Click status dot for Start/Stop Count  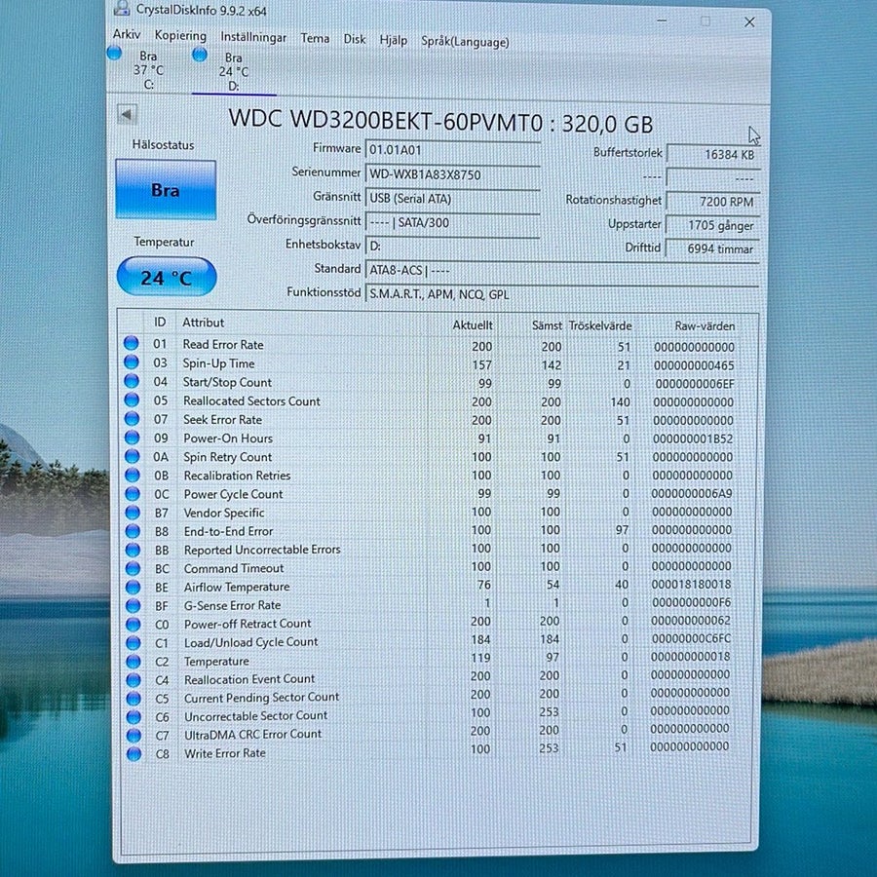(x=132, y=381)
